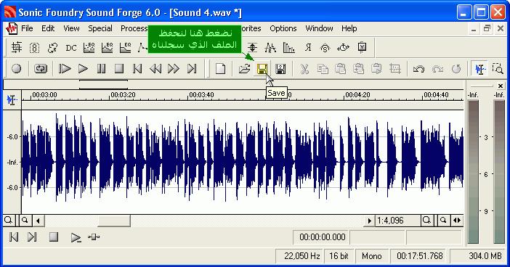The height and width of the screenshot is (267, 510).
Task: Open the Volume process icon
Action: tap(362, 48)
